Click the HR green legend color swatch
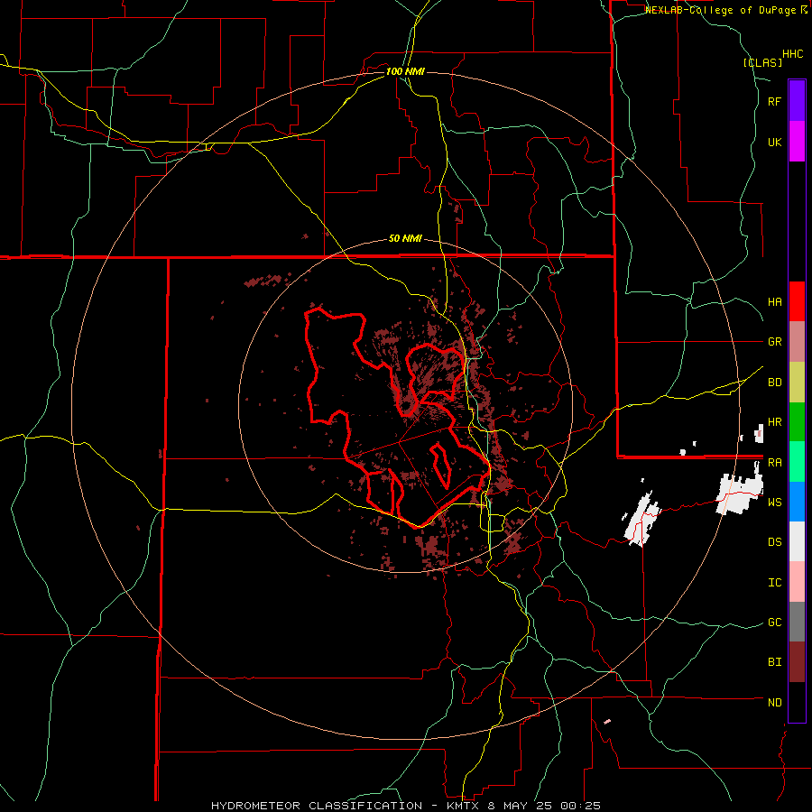The width and height of the screenshot is (812, 812). [x=797, y=422]
